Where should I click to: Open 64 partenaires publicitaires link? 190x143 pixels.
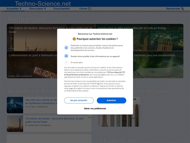coord(77,75)
